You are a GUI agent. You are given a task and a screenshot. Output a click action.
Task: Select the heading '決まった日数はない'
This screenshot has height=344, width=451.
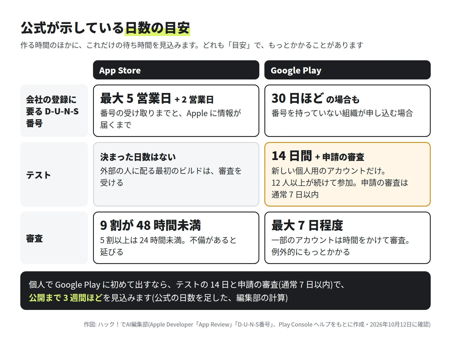click(x=138, y=157)
